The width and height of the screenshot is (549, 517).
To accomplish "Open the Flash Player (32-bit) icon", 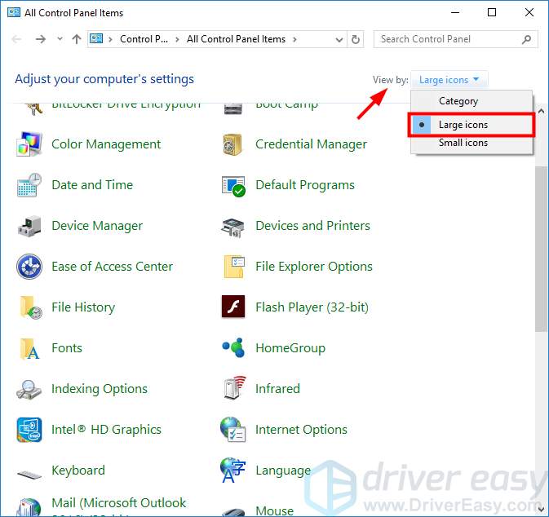I will (x=233, y=307).
